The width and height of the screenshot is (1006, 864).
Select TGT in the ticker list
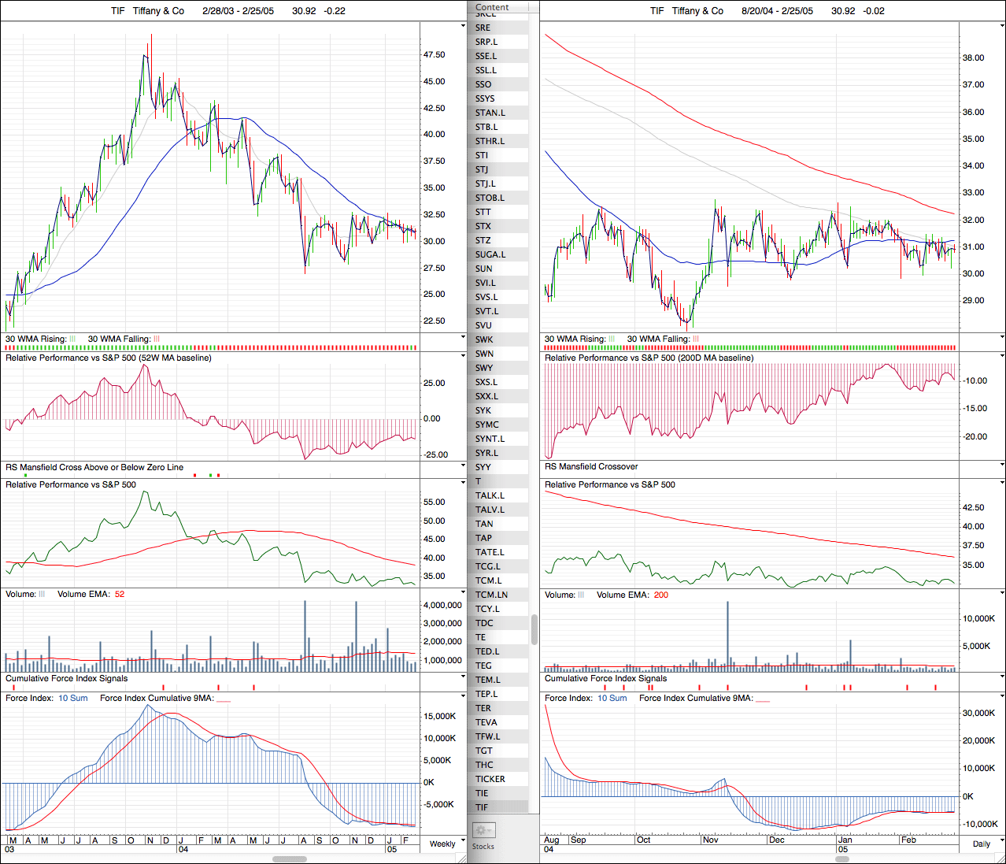tap(483, 751)
